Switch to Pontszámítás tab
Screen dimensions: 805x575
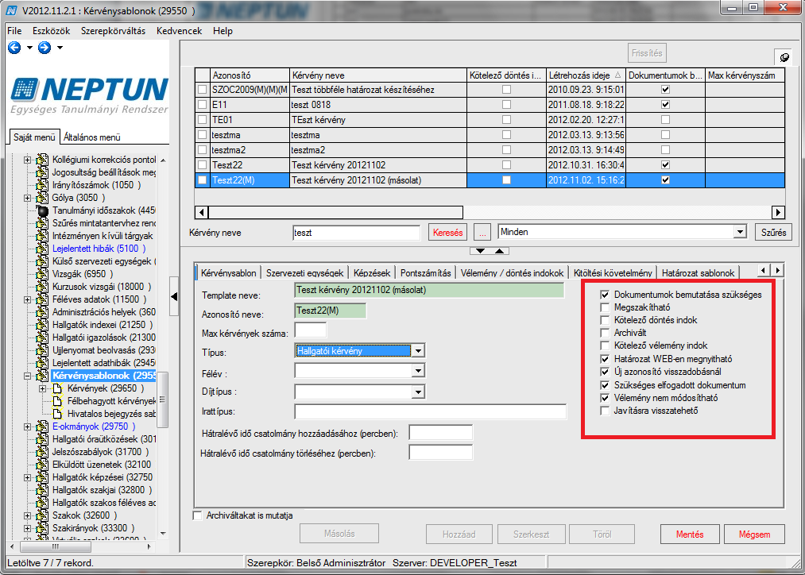pos(426,273)
